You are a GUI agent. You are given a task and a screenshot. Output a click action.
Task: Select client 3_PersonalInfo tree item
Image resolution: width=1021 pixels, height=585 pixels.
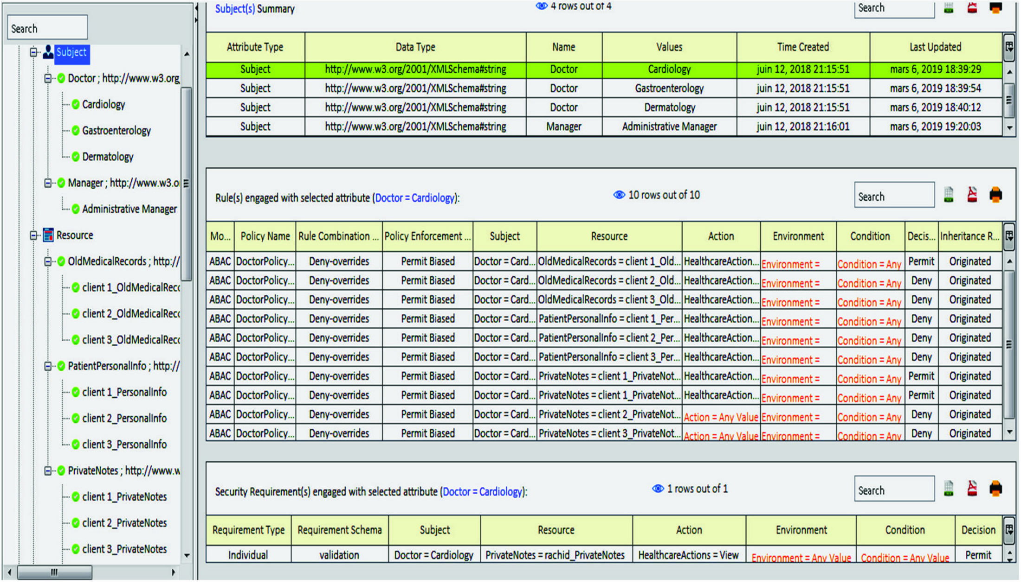pos(124,445)
